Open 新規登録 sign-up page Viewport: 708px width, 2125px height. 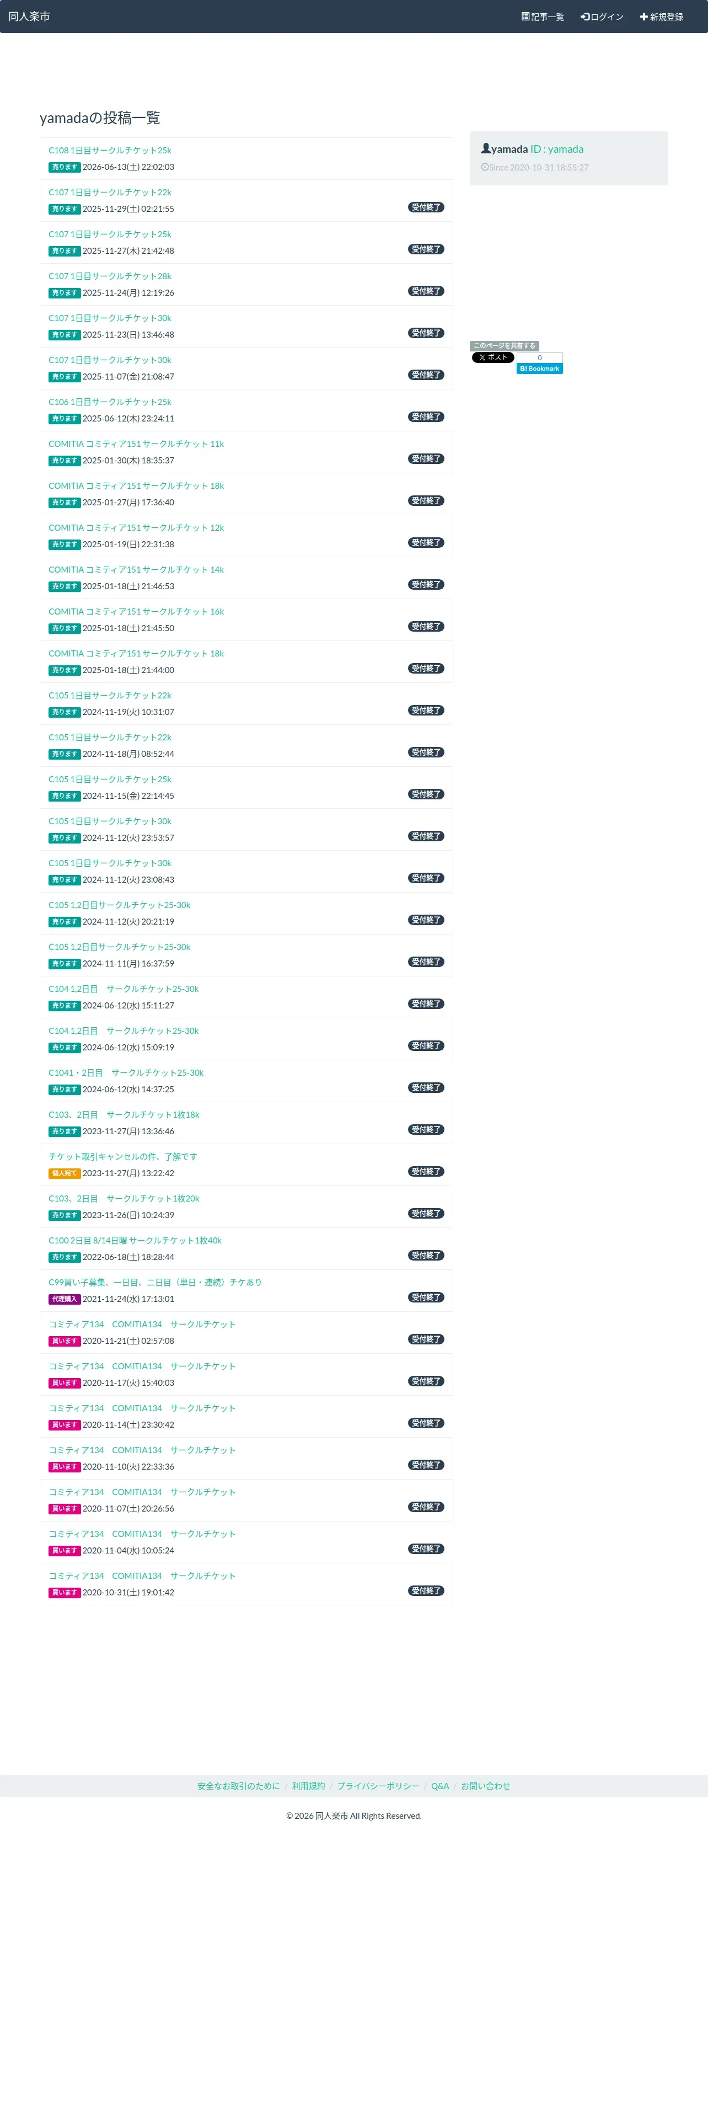point(661,17)
